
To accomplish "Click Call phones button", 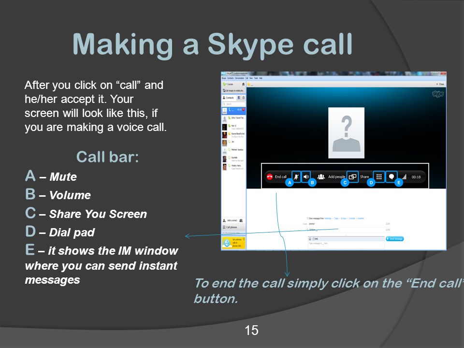I will pyautogui.click(x=233, y=227).
